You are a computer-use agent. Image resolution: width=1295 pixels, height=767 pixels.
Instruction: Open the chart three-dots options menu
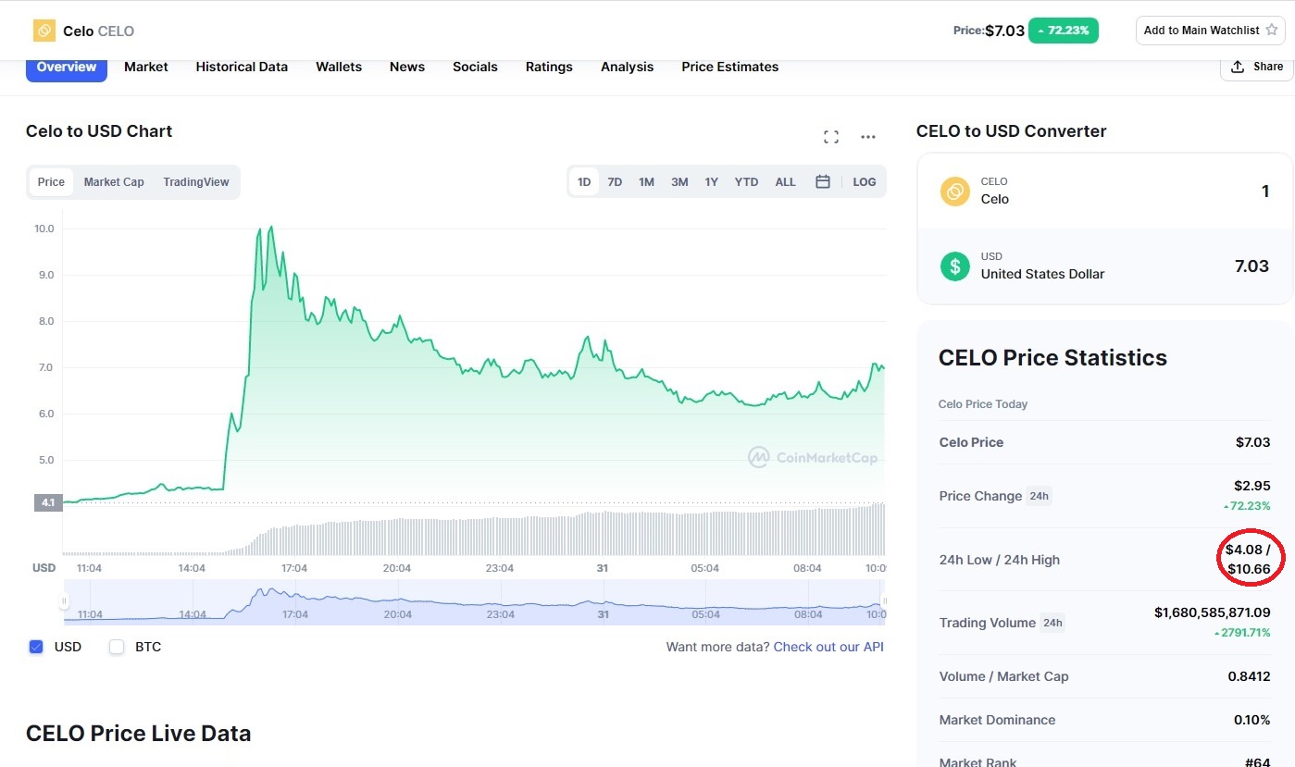[868, 137]
